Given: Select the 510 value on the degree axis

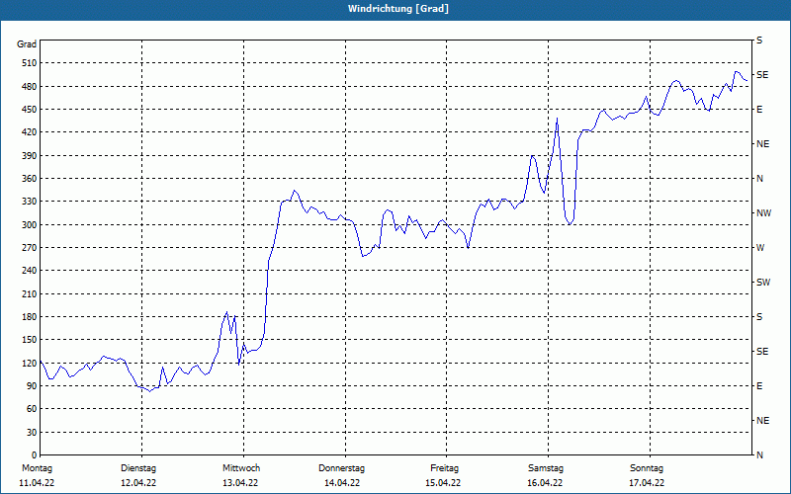Looking at the screenshot, I should [30, 63].
